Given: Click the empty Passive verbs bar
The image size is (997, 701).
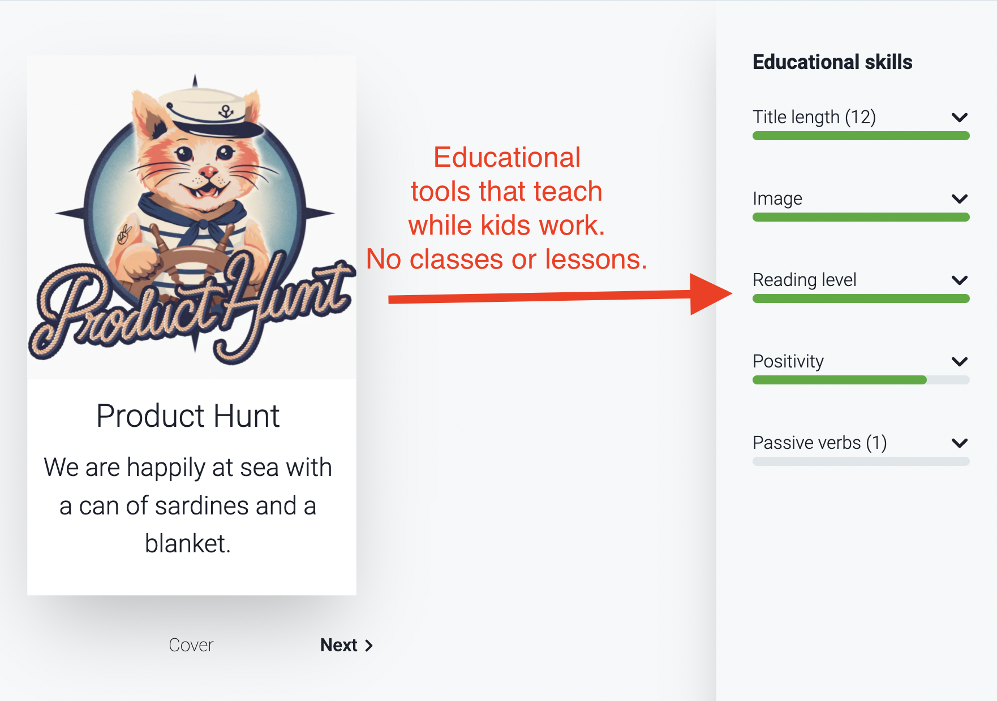Looking at the screenshot, I should coord(861,461).
